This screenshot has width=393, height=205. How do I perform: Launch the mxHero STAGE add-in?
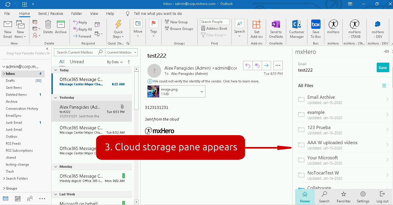355,29
